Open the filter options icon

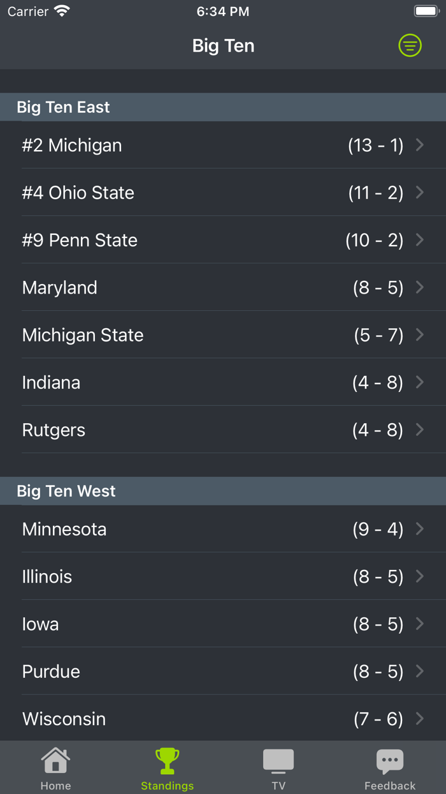point(410,45)
